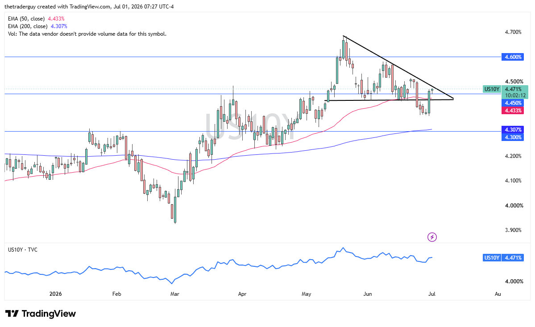Click the 4.200% price axis tick
This screenshot has width=535, height=327.
coord(513,156)
